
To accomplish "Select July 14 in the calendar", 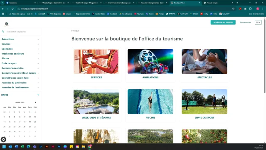I will [x=5, y=122].
